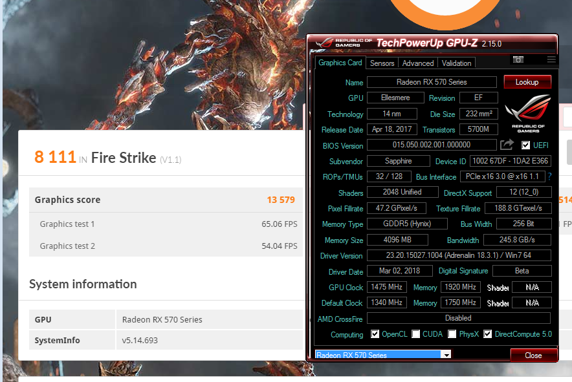
Task: Click Texture Fillrate value 188.8 GTexel/s
Action: tap(518, 208)
